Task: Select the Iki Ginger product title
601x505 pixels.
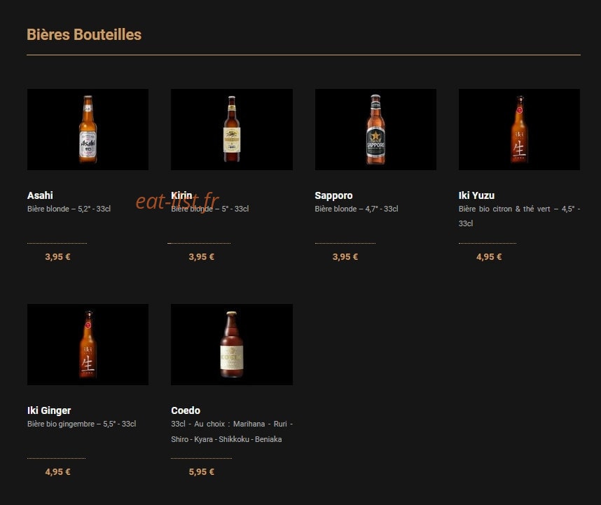Action: click(x=49, y=410)
